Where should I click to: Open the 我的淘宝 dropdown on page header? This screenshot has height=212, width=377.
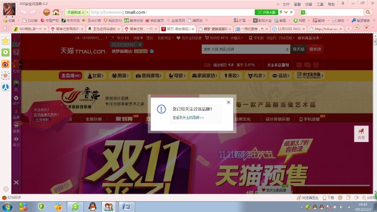tap(165, 38)
